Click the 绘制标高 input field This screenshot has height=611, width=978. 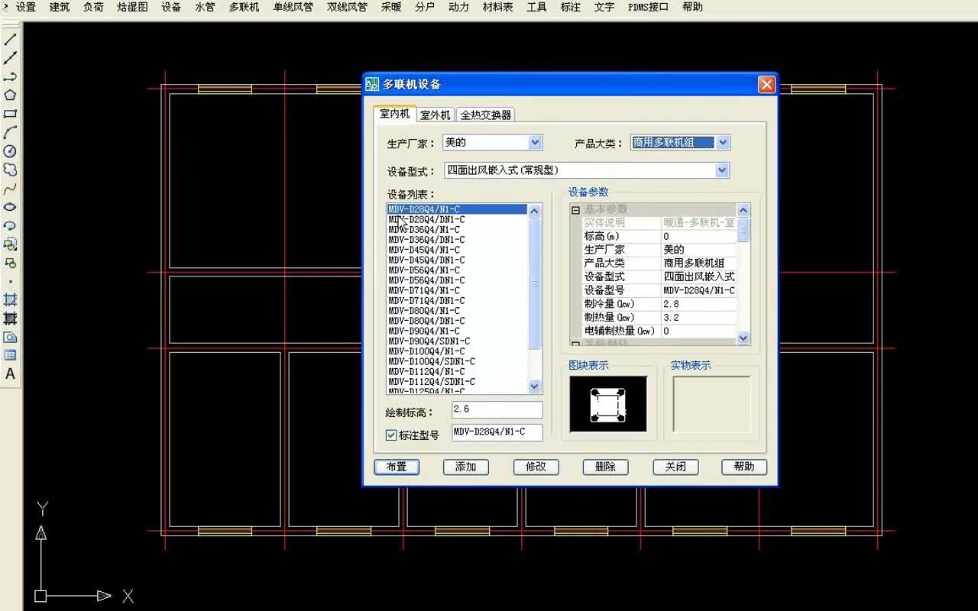tap(497, 410)
